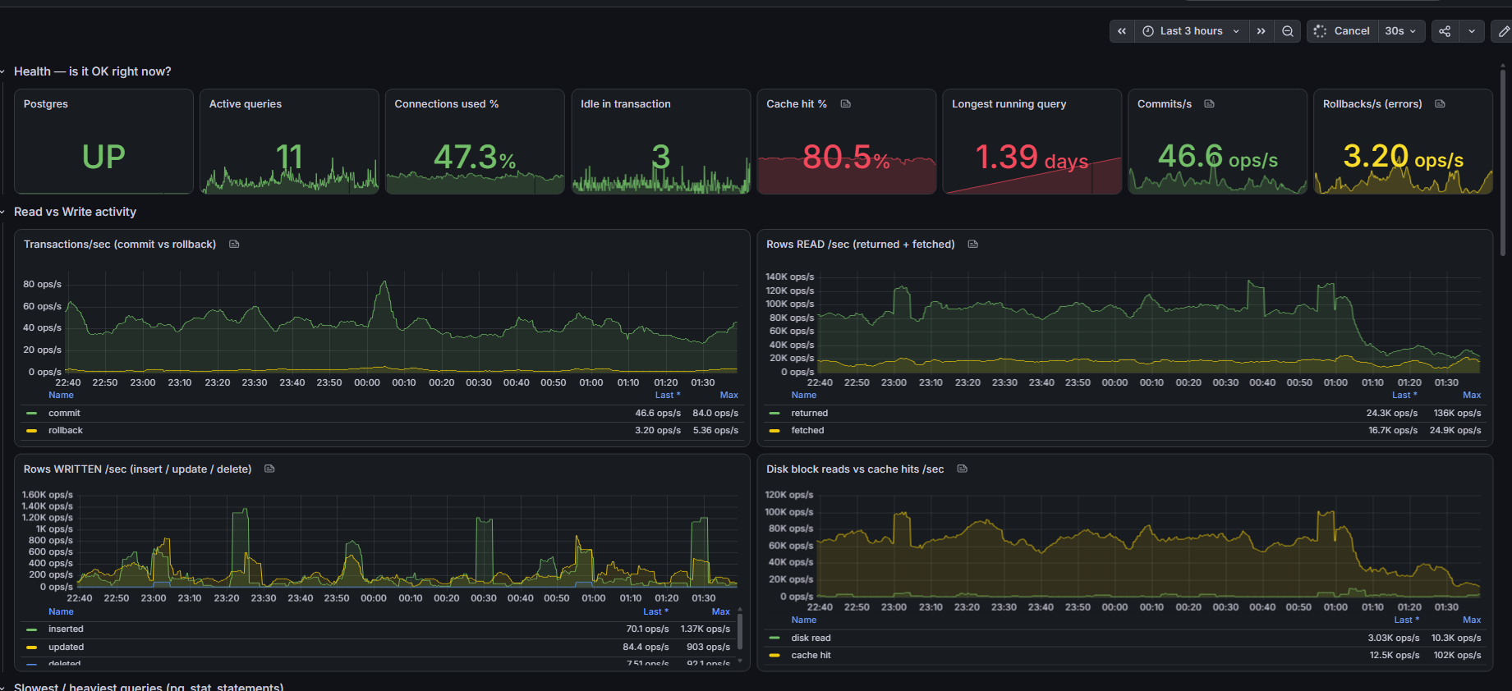Viewport: 1512px width, 691px height.
Task: Click the rollback Max value 5.36 ops/s
Action: [715, 431]
